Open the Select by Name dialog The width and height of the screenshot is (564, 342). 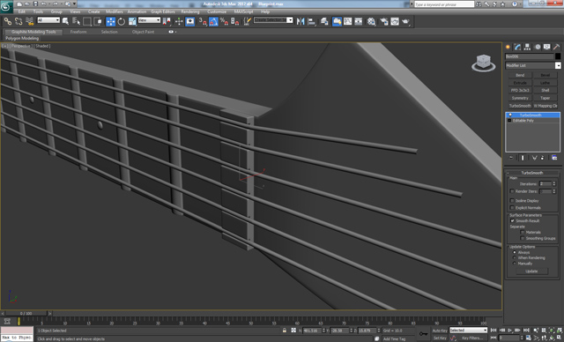coord(77,21)
